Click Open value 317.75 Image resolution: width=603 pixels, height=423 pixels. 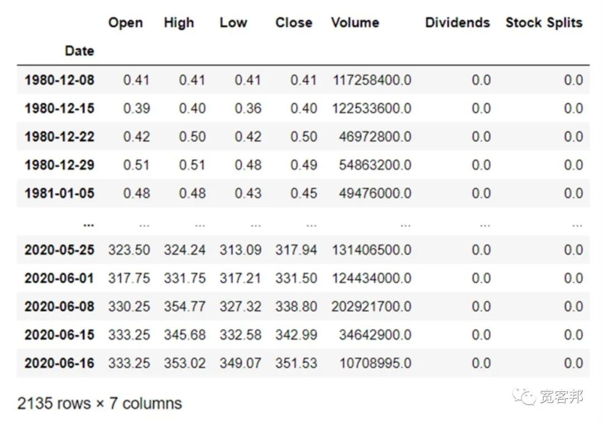(x=129, y=278)
